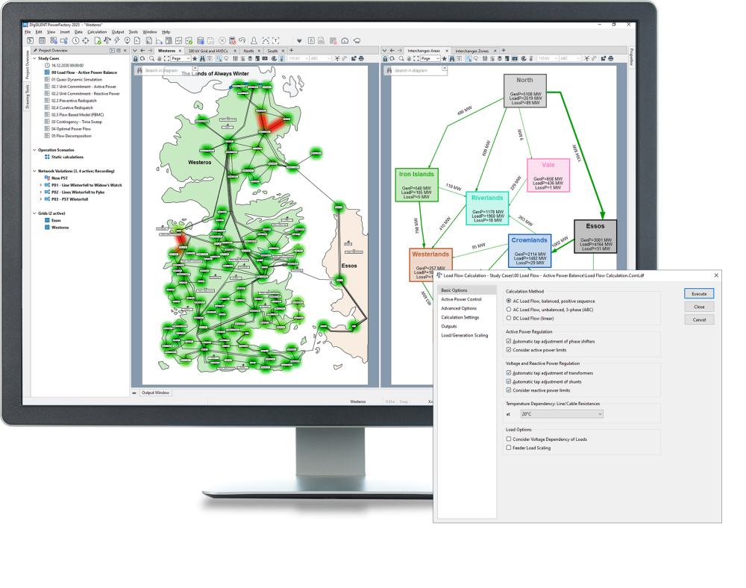Select the zoom magnifier in Interchanges diagram toolbar
Screen dimensions: 746x588
coord(401,58)
